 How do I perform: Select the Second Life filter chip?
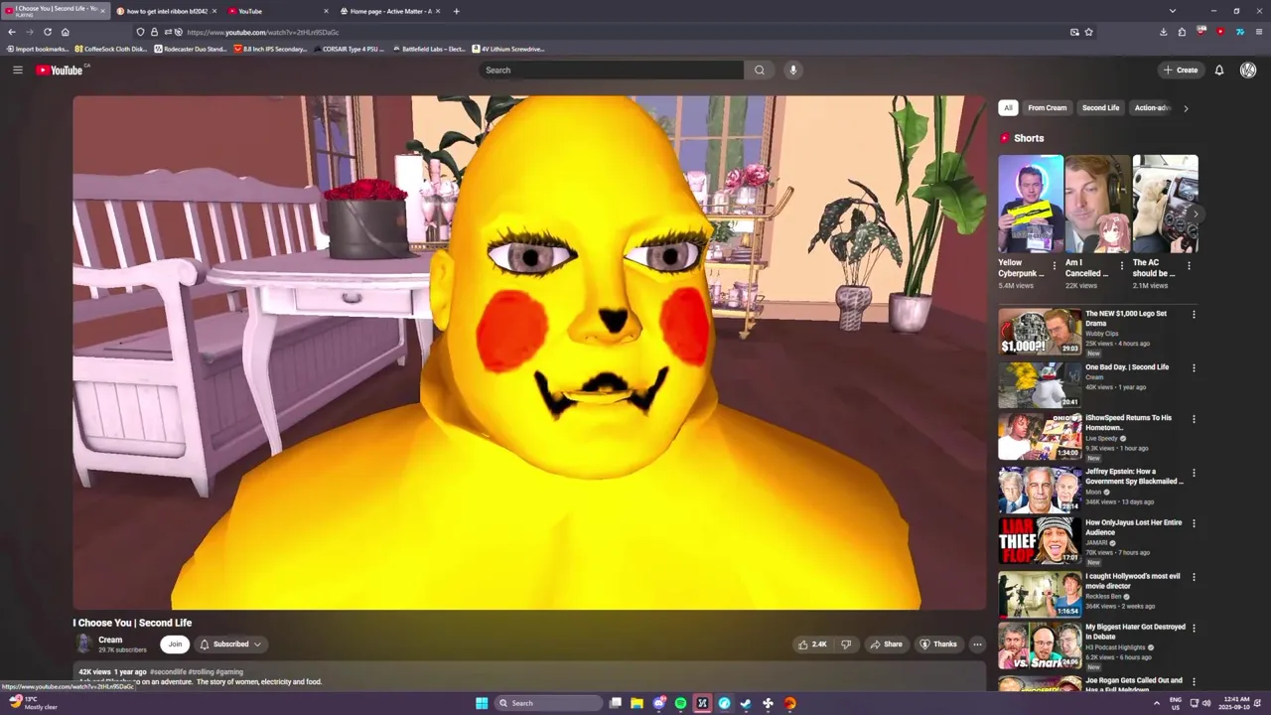pos(1100,108)
